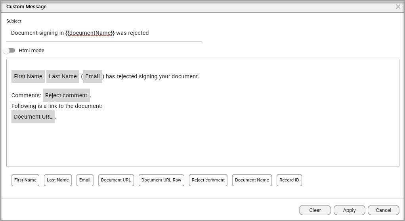The width and height of the screenshot is (405, 221).
Task: Insert Email placeholder button
Action: 85,180
